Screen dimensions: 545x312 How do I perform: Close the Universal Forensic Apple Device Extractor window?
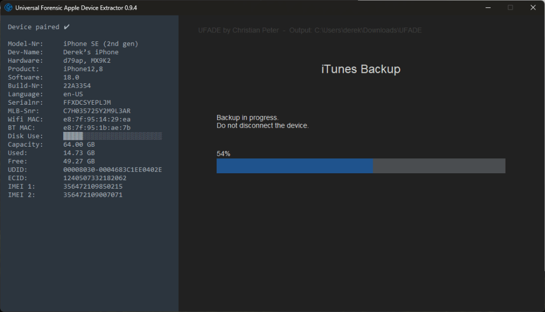click(x=533, y=7)
